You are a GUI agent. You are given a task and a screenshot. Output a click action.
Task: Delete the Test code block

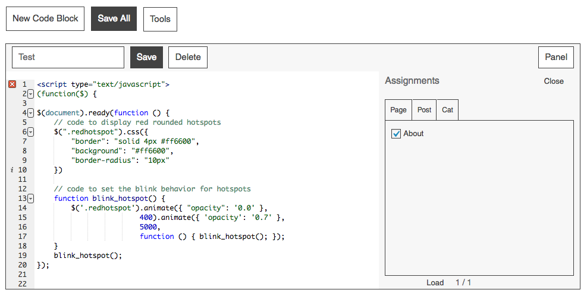click(x=188, y=57)
